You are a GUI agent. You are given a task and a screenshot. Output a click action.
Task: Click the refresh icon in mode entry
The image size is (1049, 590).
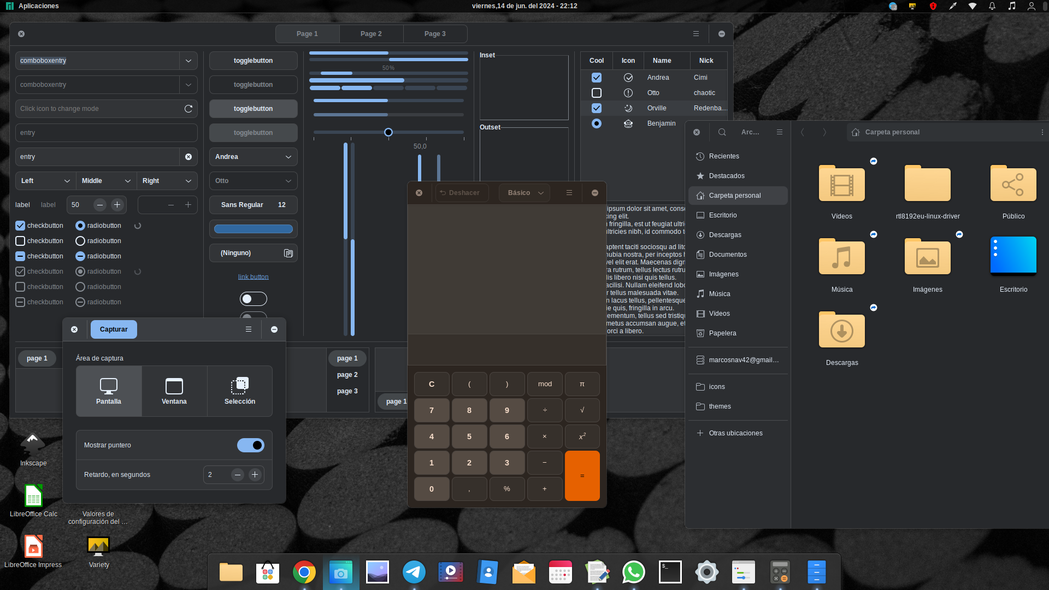(x=188, y=109)
